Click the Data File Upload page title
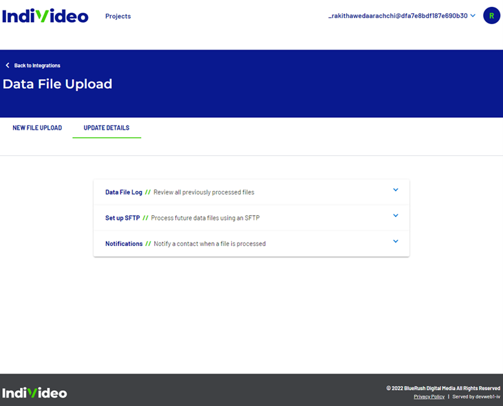The image size is (503, 406). [x=57, y=84]
